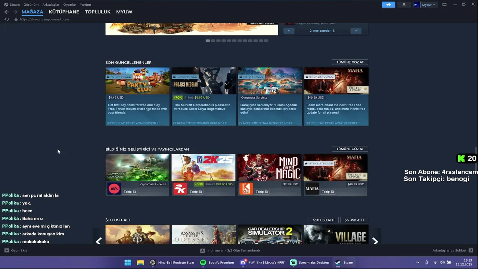The width and height of the screenshot is (478, 269).
Task: Follow EA with Takip Et
Action: point(130,192)
